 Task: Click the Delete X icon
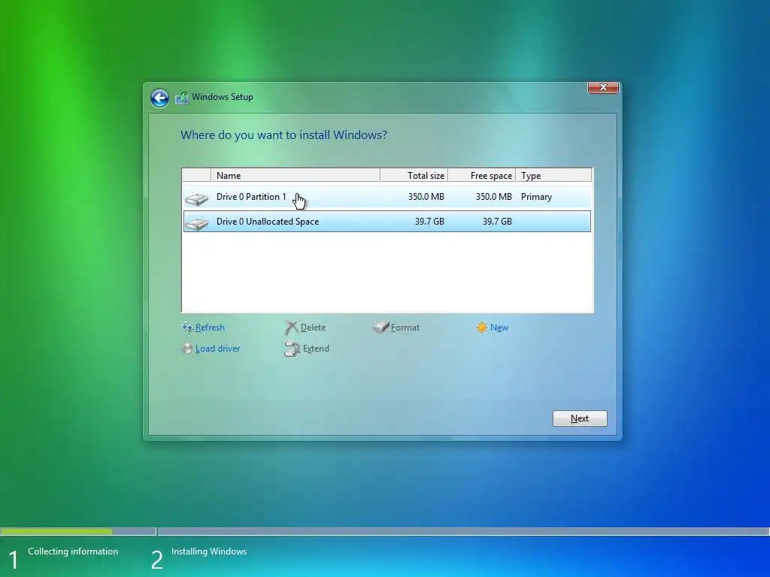(x=292, y=328)
